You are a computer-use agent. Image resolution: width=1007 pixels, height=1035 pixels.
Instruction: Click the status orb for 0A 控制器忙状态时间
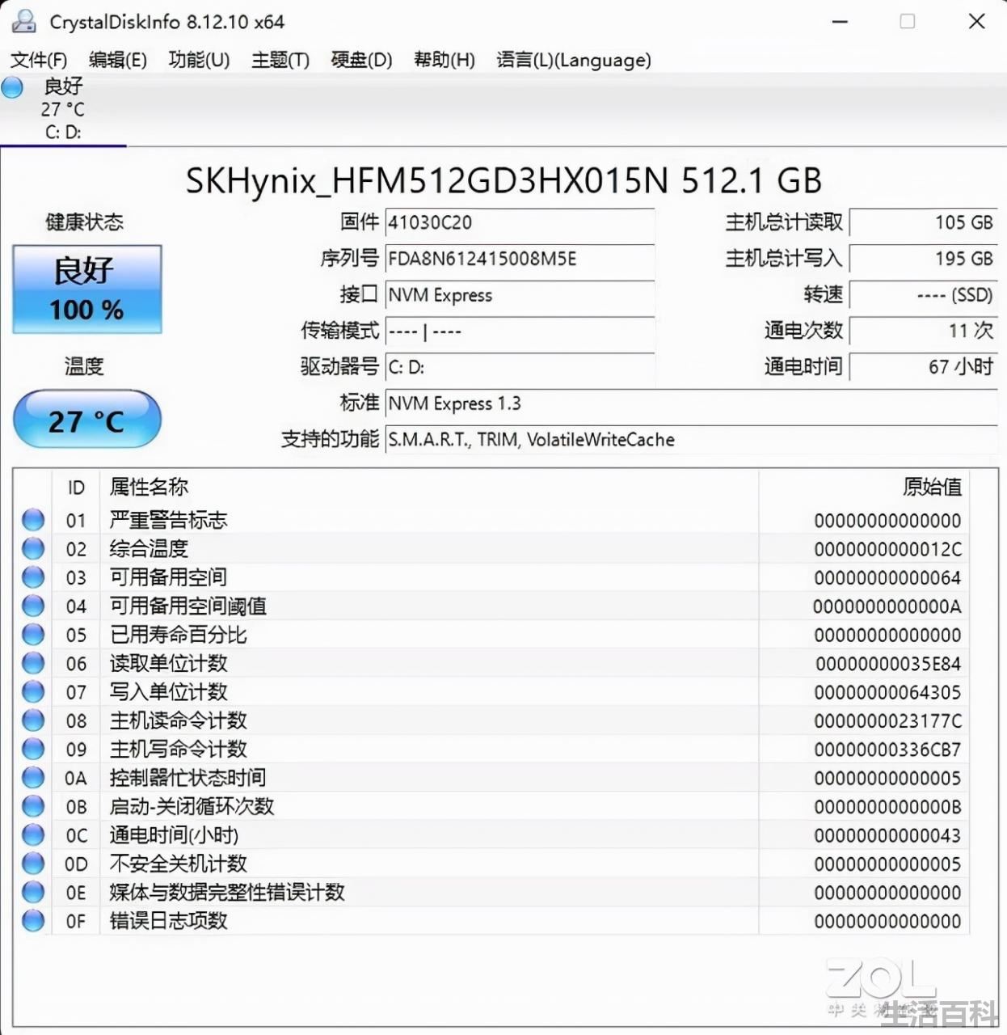(x=33, y=778)
